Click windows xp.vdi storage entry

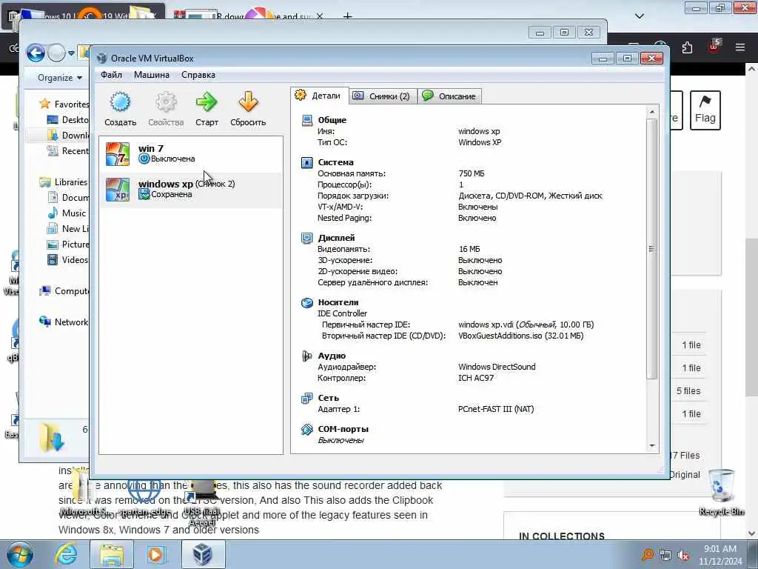tap(526, 325)
